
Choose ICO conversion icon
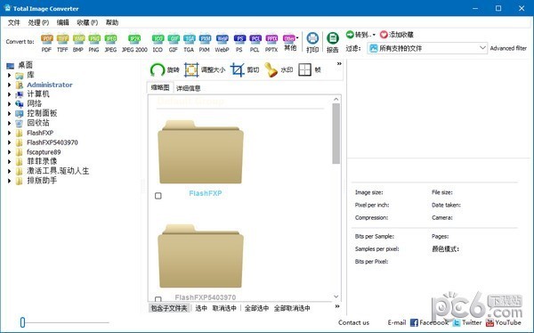158,43
